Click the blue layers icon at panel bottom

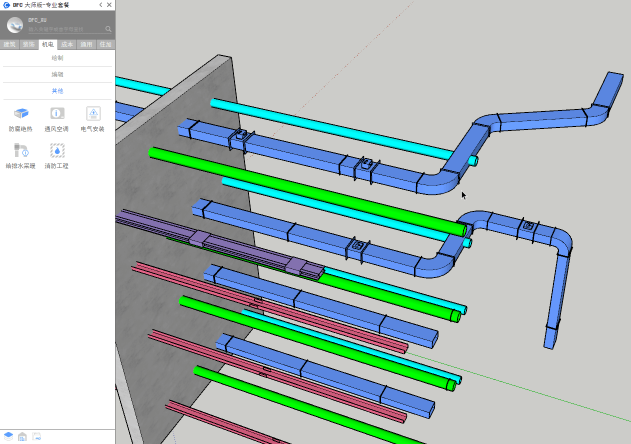tap(8, 436)
